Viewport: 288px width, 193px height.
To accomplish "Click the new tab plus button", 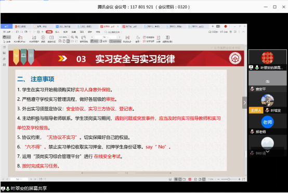I will (213, 27).
